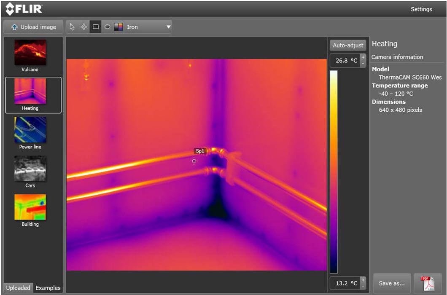Select the spot meter crosshair tool

(x=83, y=27)
